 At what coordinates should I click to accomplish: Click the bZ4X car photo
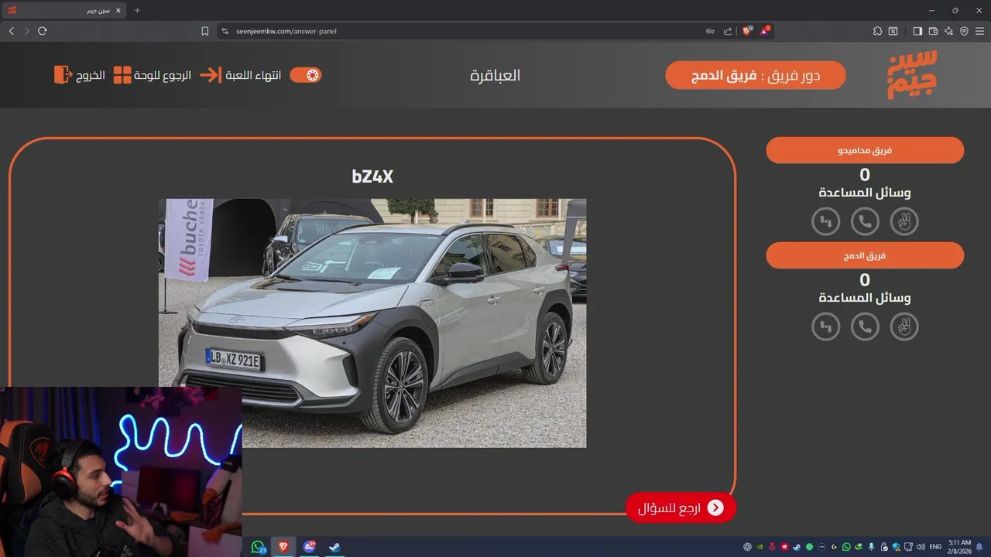(x=372, y=323)
